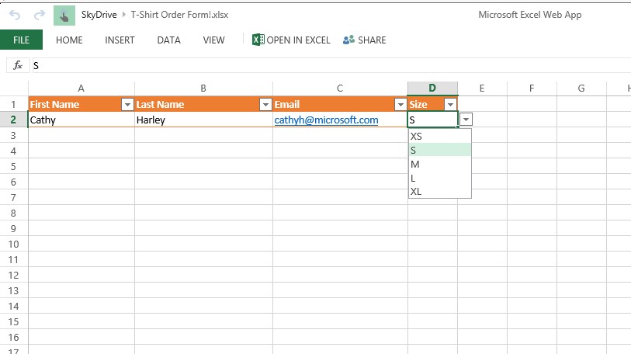Select row 2 header
This screenshot has height=354, width=631.
(14, 120)
